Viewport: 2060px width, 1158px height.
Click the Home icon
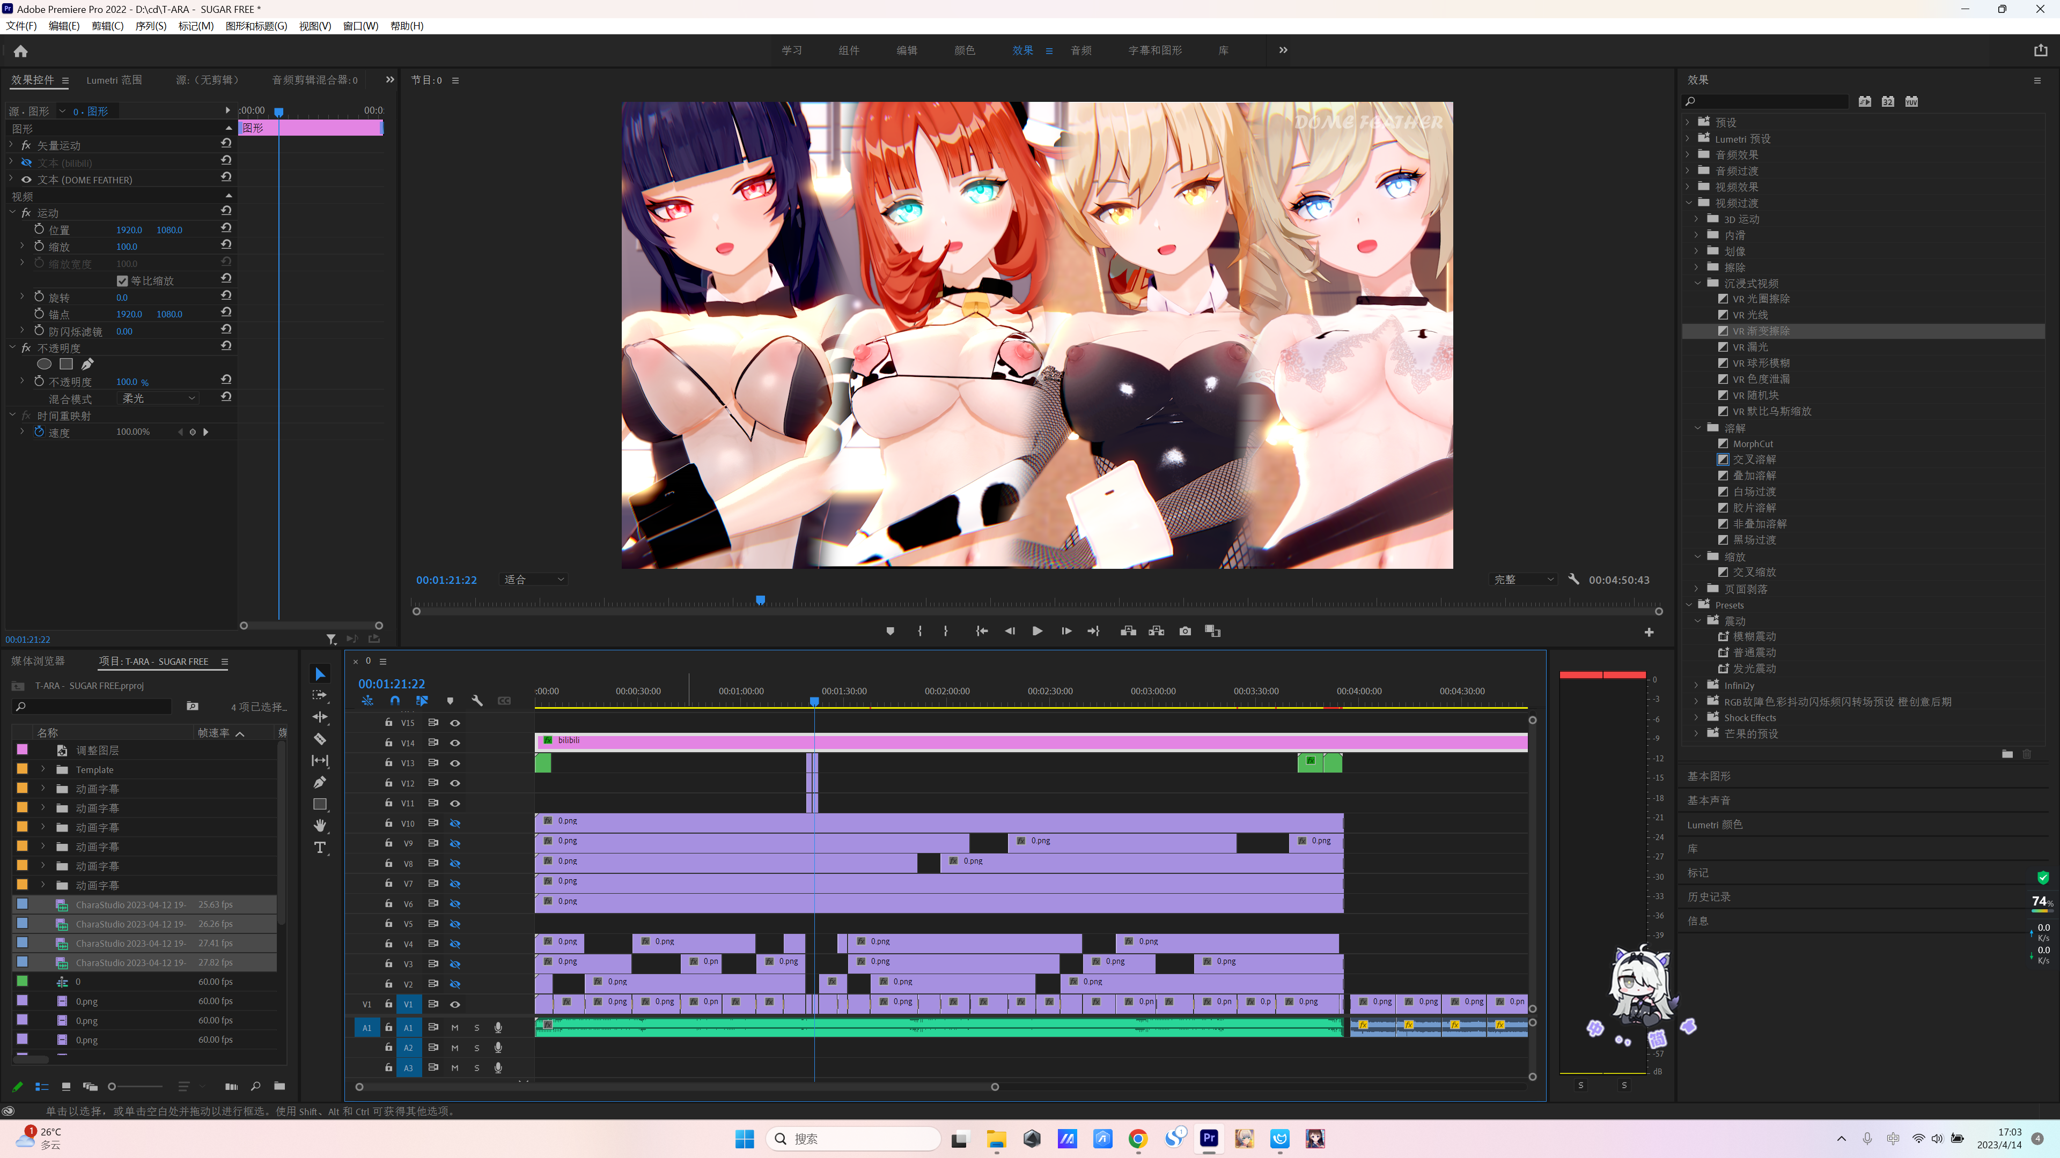[21, 51]
